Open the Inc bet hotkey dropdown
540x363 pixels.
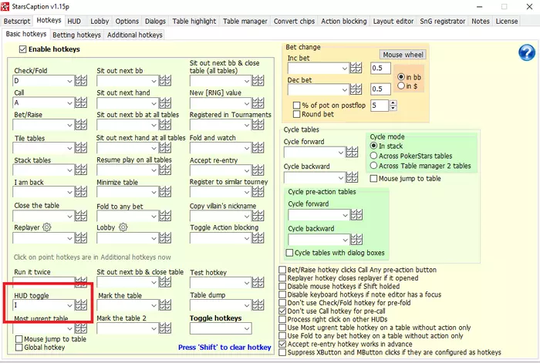tap(345, 69)
